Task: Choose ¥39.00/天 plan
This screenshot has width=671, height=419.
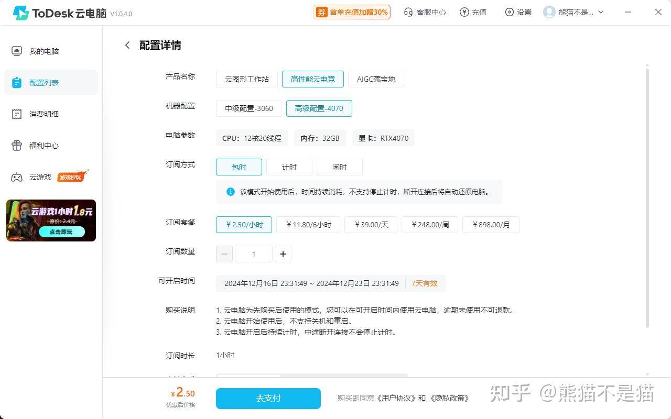Action: 371,225
